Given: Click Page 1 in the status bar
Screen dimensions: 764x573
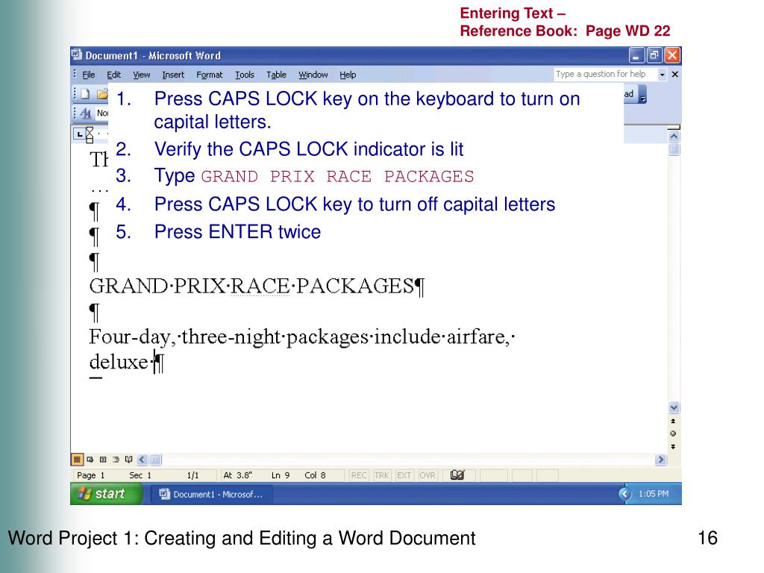Looking at the screenshot, I should [90, 475].
